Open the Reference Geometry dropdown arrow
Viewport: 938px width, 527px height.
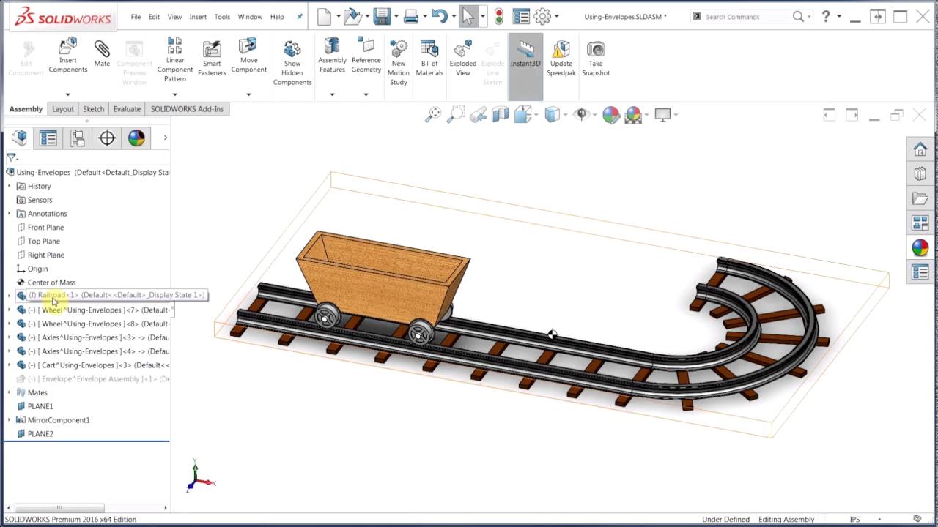coord(366,94)
